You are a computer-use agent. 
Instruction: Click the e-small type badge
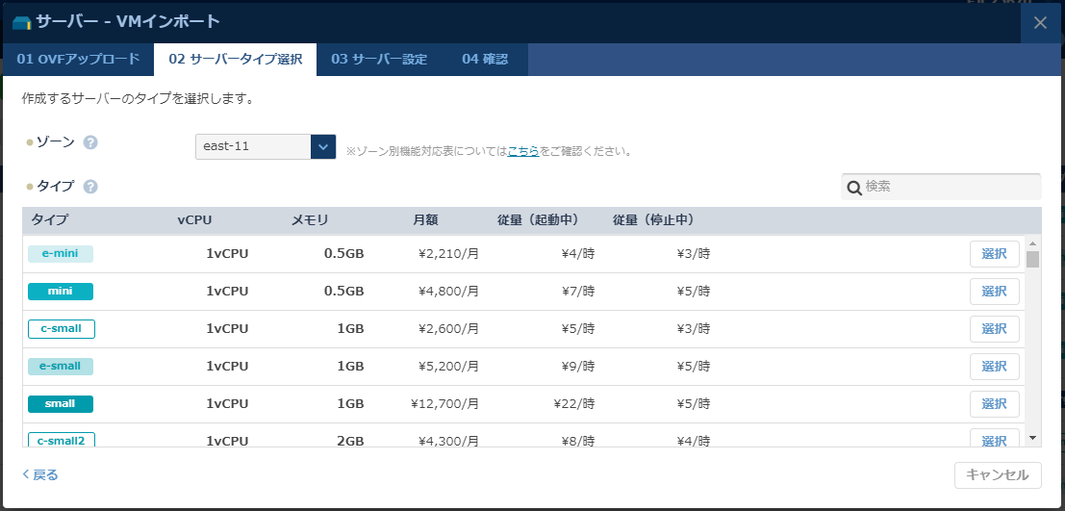point(61,367)
